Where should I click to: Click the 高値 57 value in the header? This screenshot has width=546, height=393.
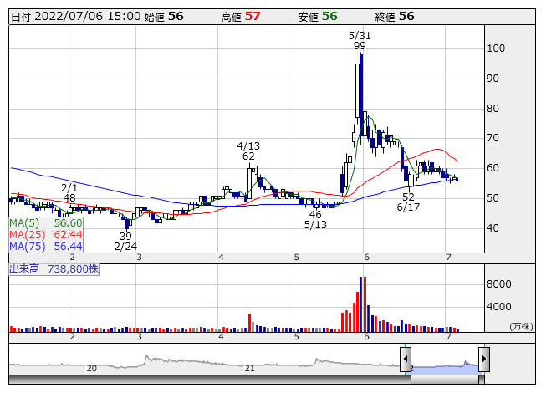252,16
